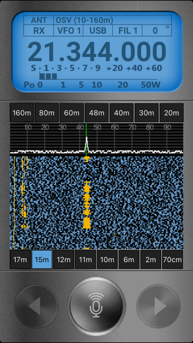Select the 80m band
Viewport: 193px width, 343px height.
tap(47, 113)
